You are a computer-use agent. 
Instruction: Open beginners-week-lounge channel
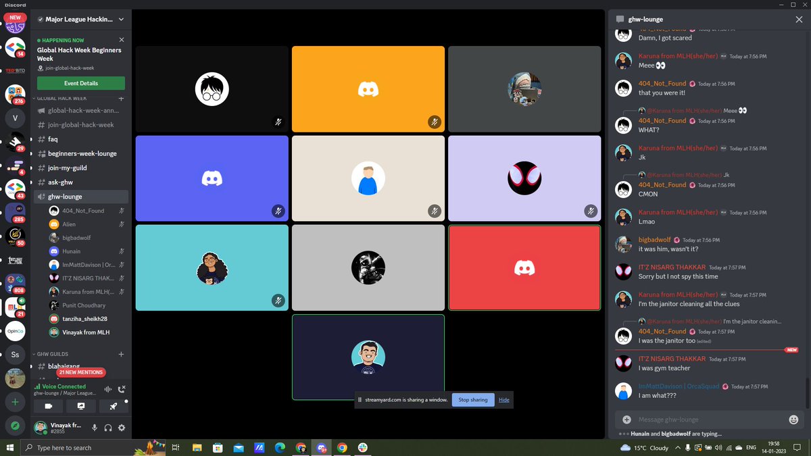(x=81, y=153)
